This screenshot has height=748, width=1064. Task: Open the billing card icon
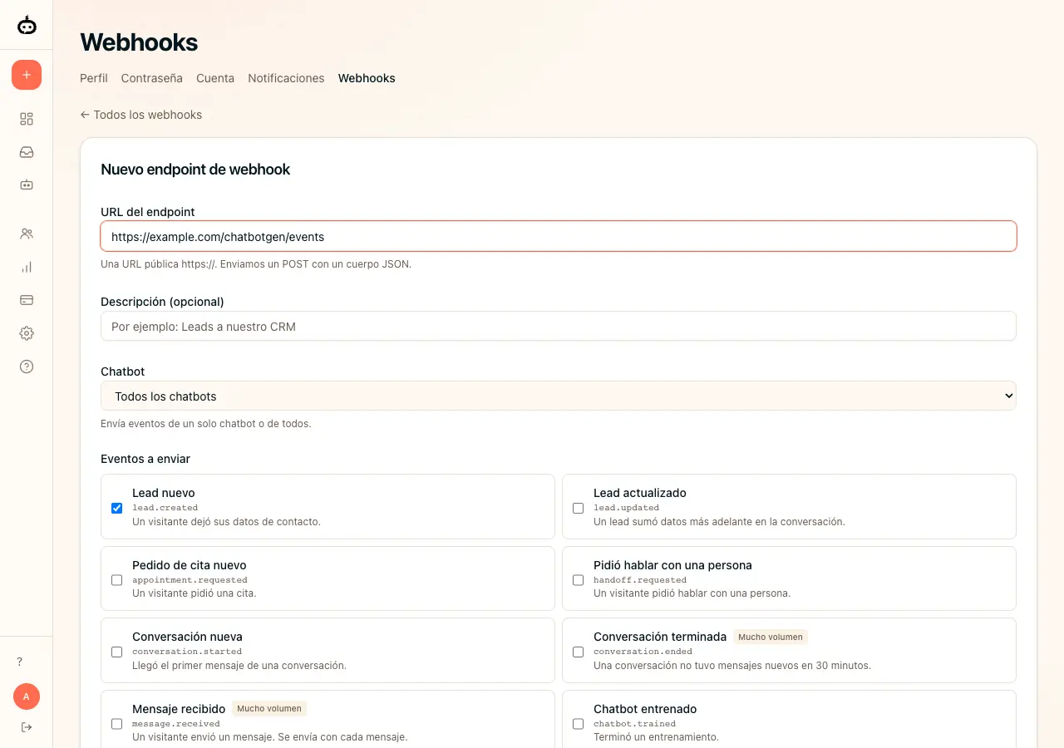click(x=27, y=300)
